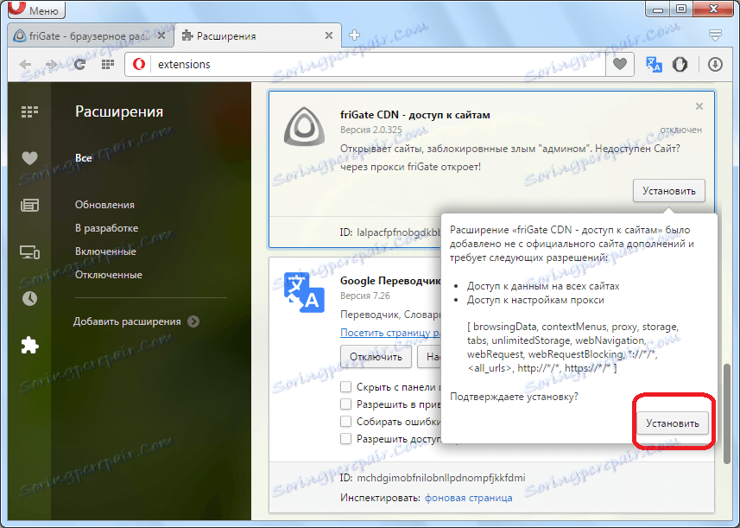Click Установить button in friGate card
Image resolution: width=740 pixels, height=528 pixels.
pos(668,191)
